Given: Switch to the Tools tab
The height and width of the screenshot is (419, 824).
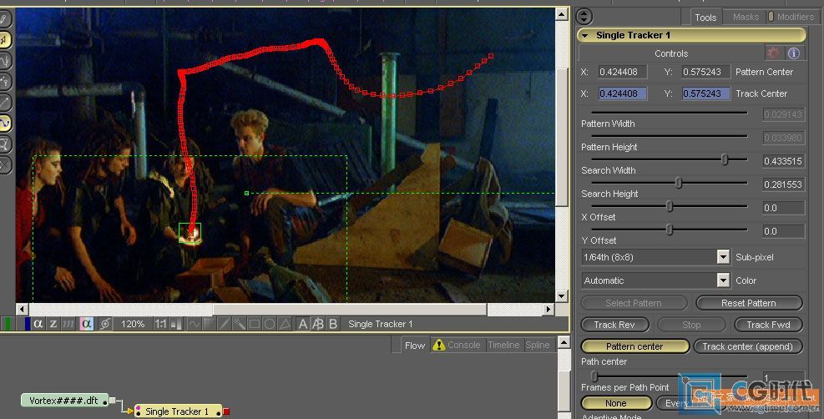Looking at the screenshot, I should pyautogui.click(x=705, y=18).
